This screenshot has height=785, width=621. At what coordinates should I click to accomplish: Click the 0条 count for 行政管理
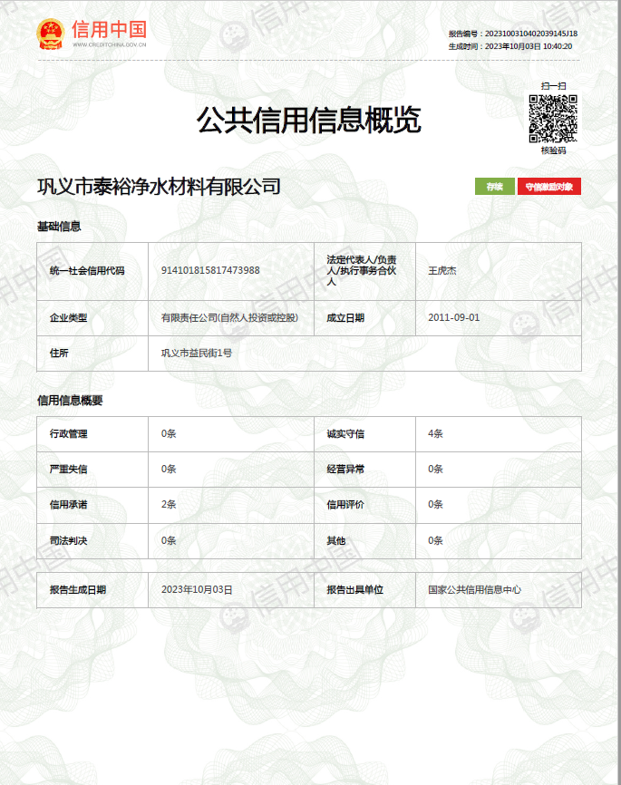tap(169, 433)
